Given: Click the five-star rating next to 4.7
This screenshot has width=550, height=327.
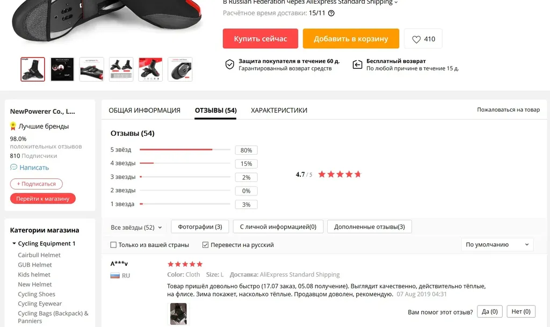Looking at the screenshot, I should 339,175.
